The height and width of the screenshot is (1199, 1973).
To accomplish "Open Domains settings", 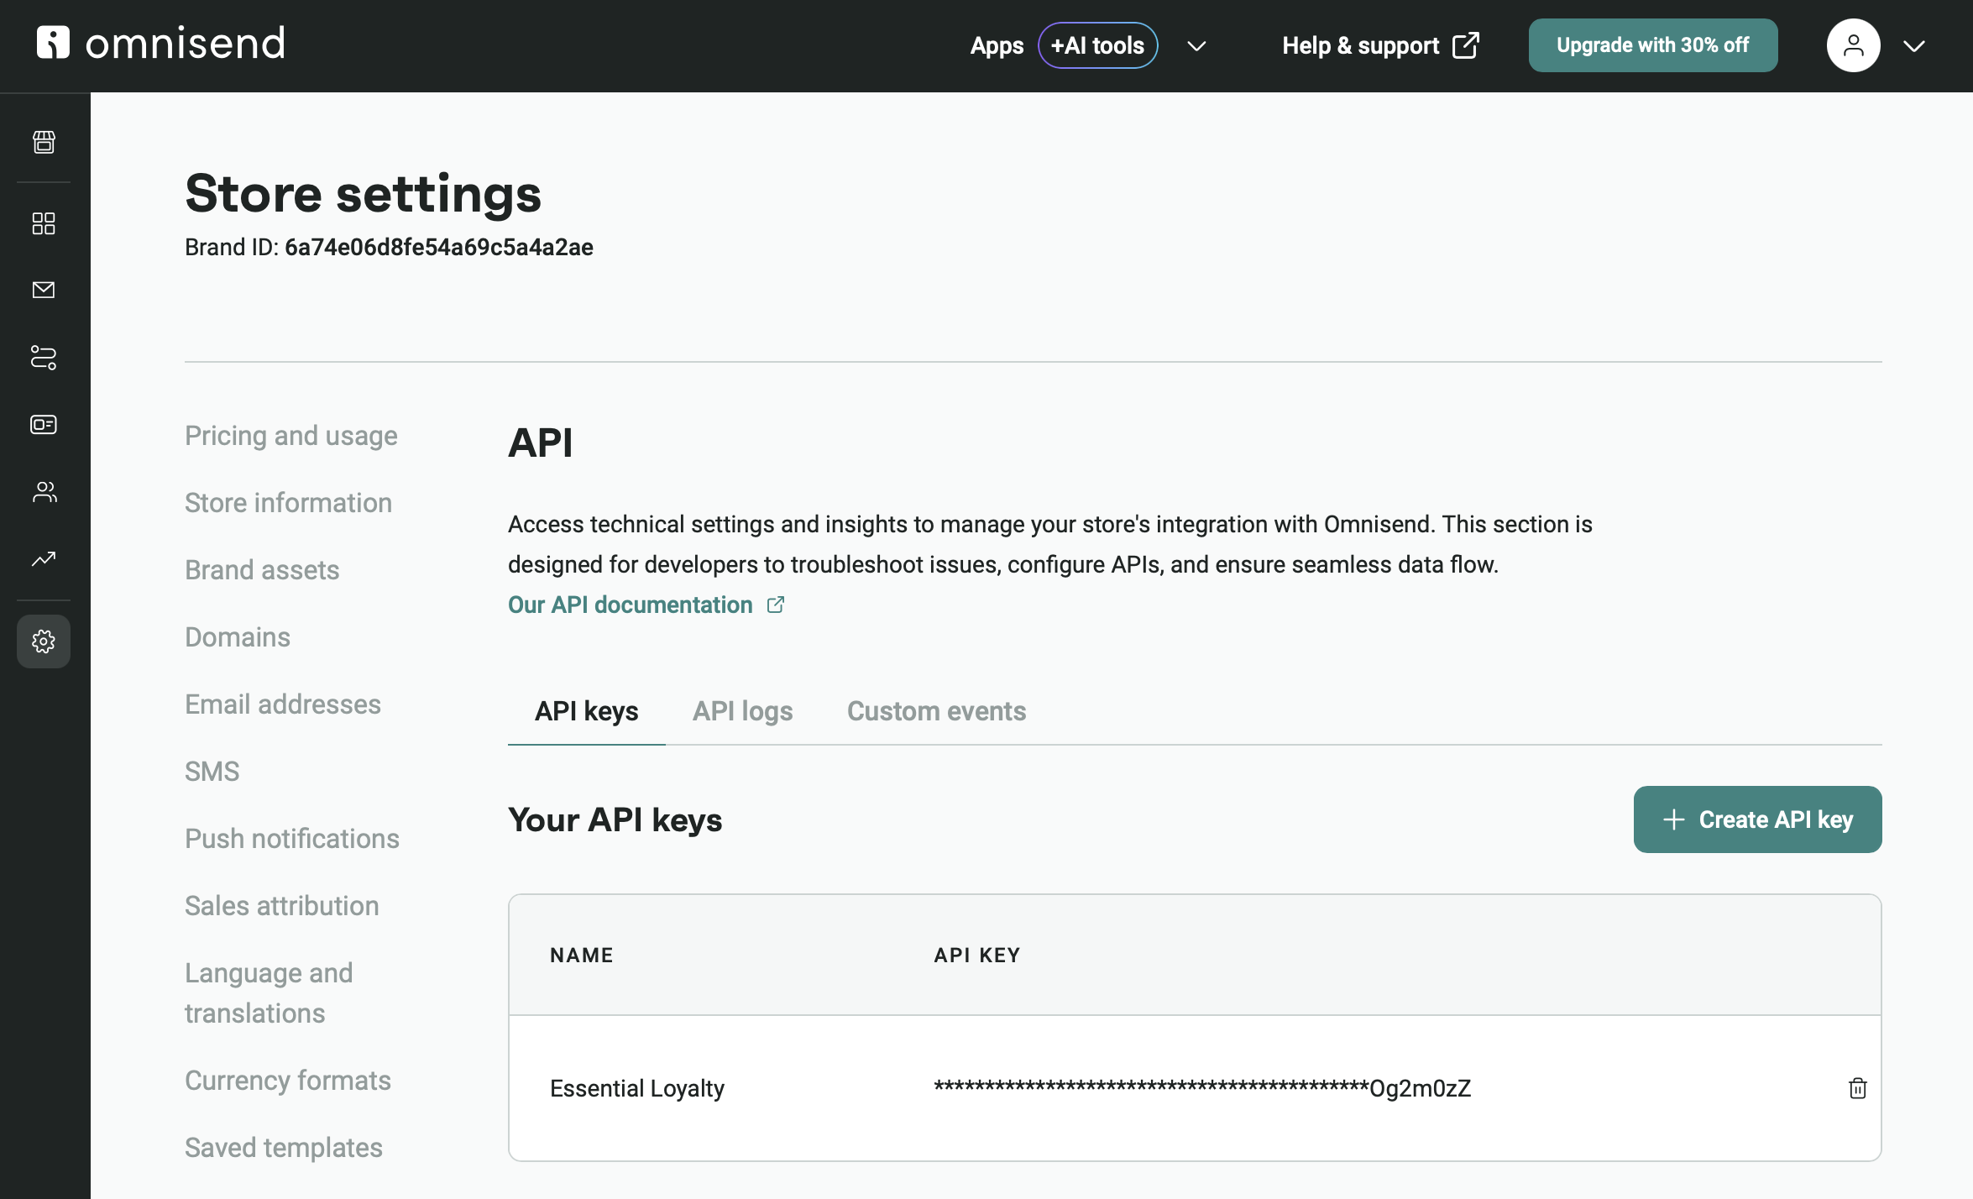I will (238, 637).
